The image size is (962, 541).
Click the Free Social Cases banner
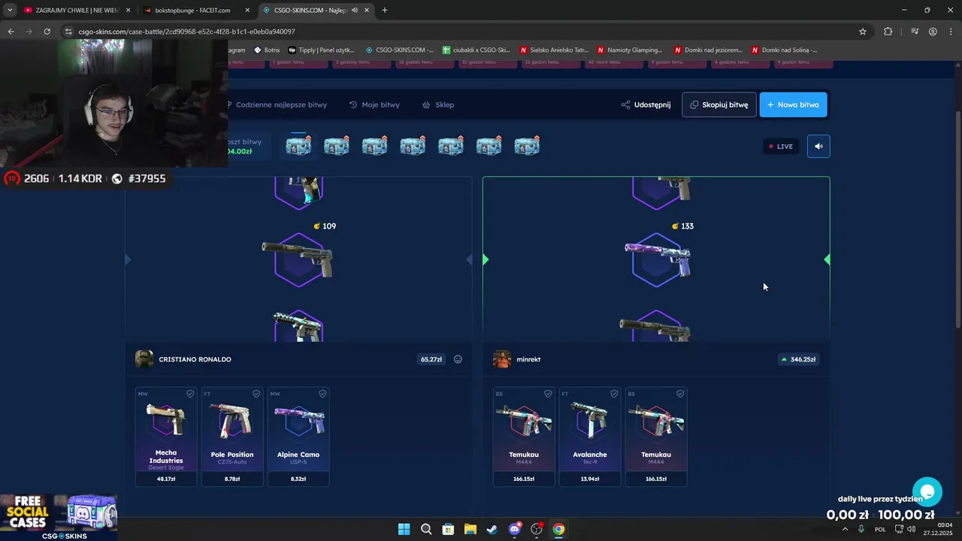(x=59, y=517)
